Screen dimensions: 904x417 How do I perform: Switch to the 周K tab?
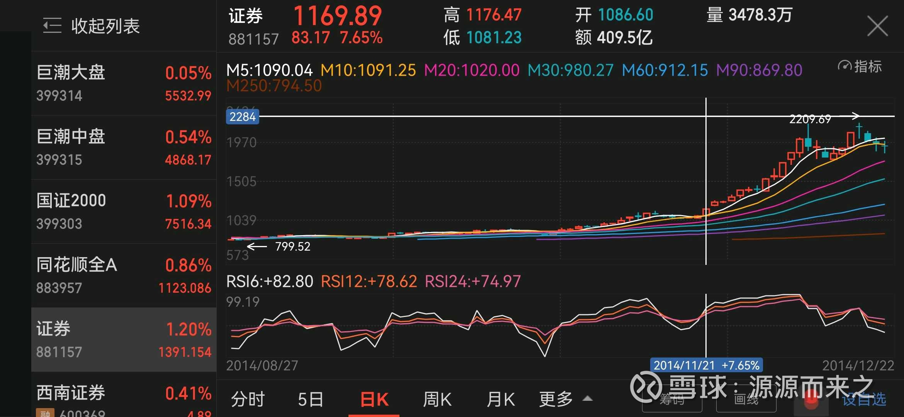click(x=437, y=399)
